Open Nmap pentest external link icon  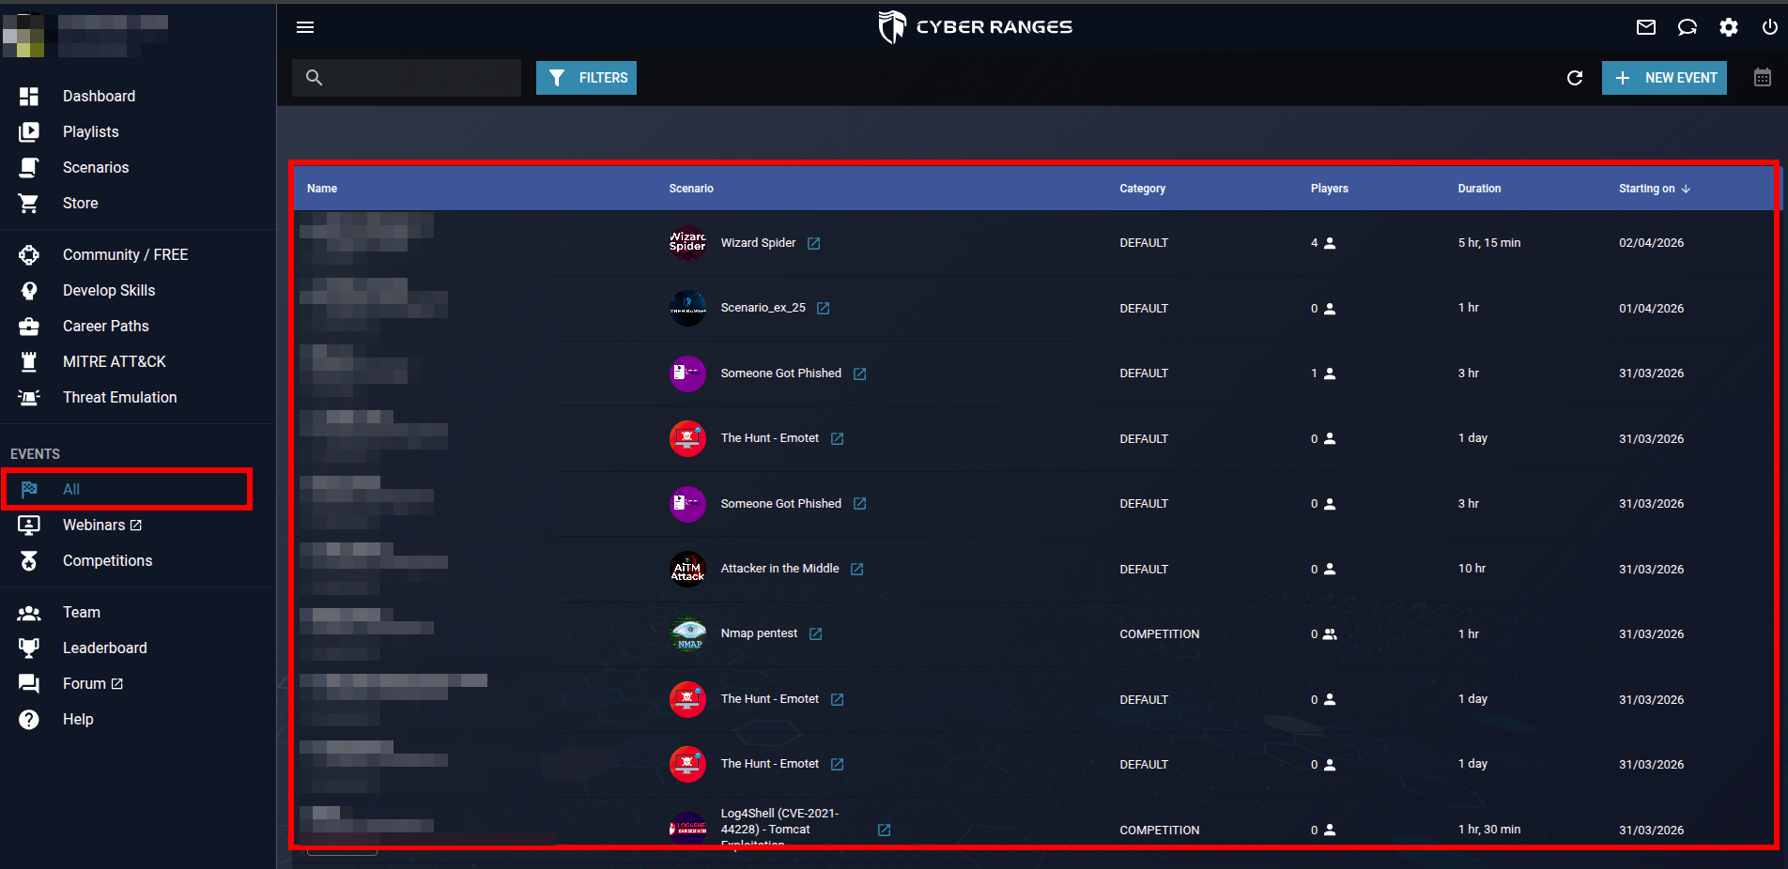click(816, 634)
